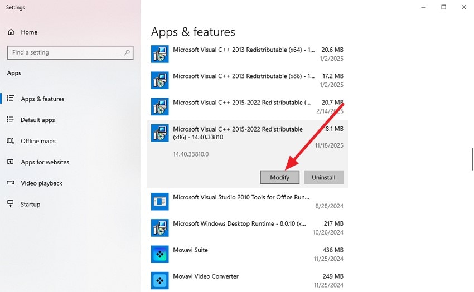
Task: Click the Home house icon
Action: tap(11, 32)
